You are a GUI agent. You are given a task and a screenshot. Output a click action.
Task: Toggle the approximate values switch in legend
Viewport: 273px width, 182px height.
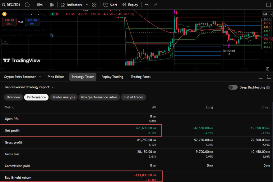(x=57, y=14)
